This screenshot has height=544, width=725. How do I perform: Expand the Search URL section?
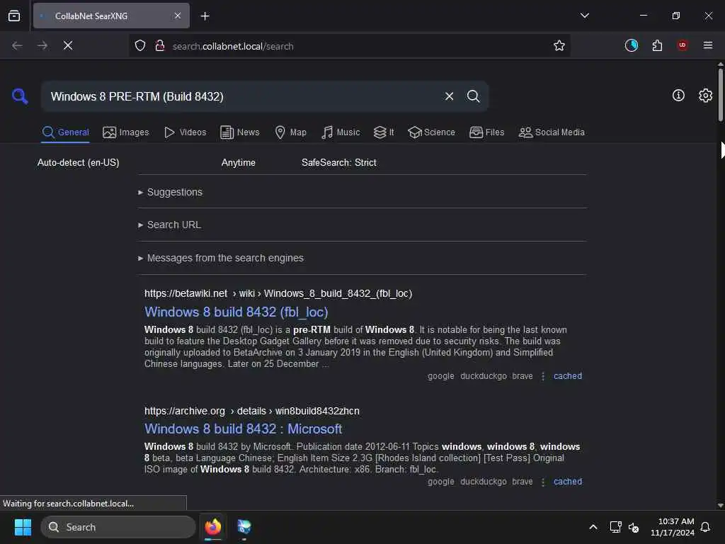169,225
